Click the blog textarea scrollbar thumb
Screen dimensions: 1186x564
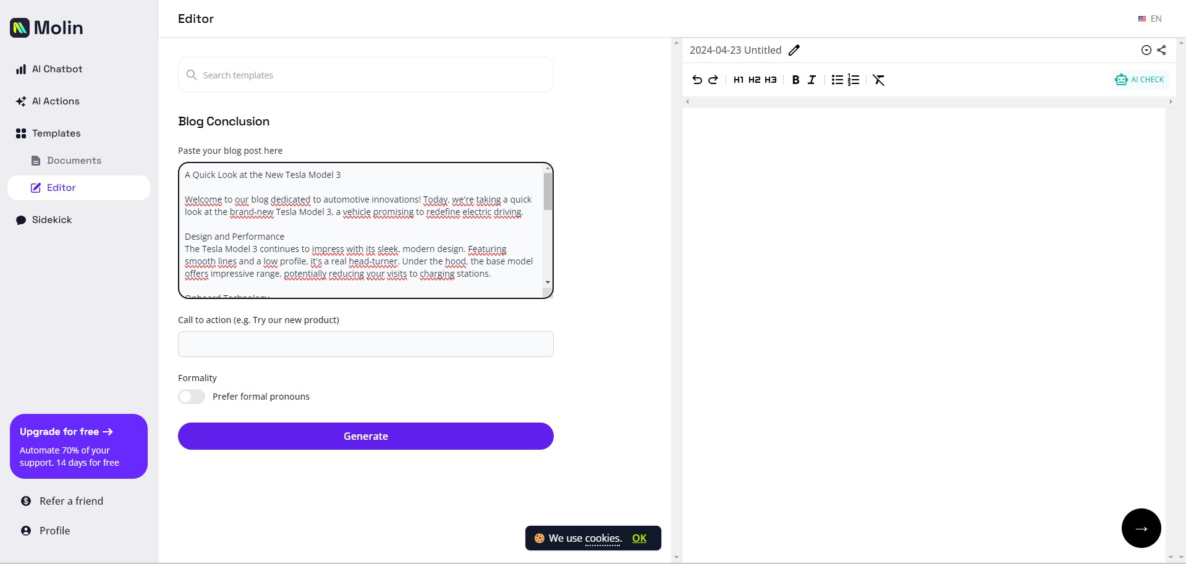548,192
